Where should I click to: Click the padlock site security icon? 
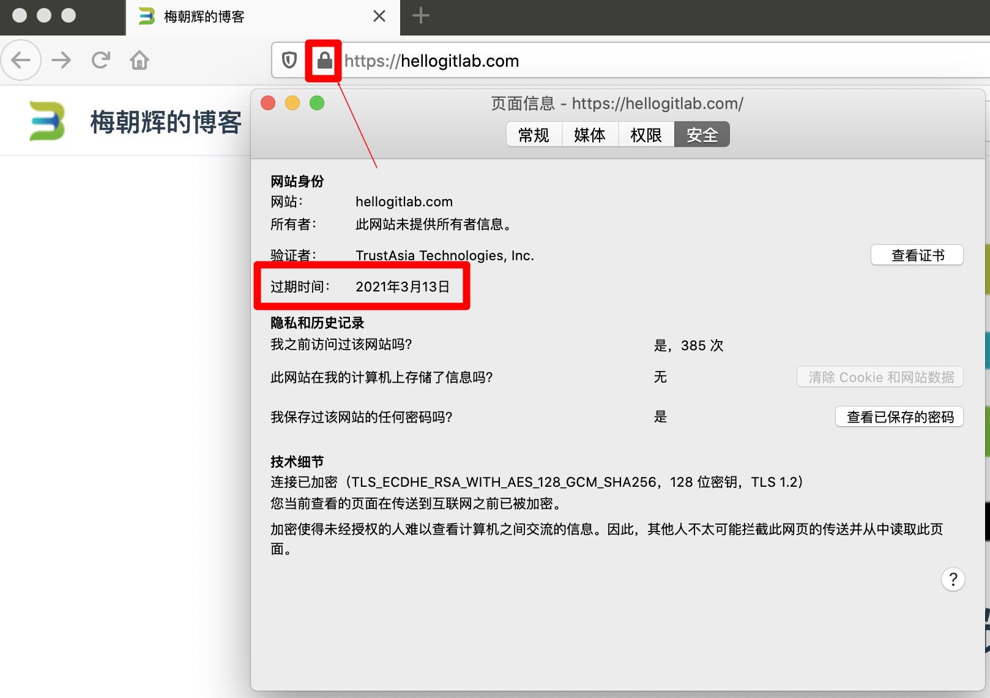(x=324, y=60)
